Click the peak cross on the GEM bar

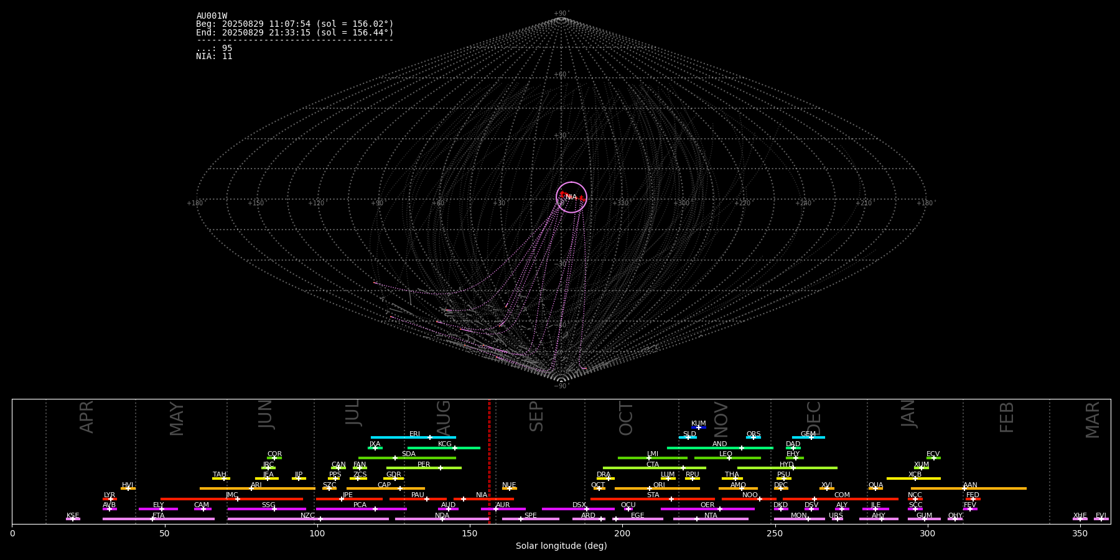tap(811, 437)
